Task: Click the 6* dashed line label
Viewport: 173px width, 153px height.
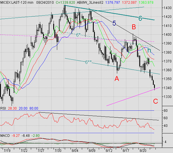Action: tap(78, 35)
